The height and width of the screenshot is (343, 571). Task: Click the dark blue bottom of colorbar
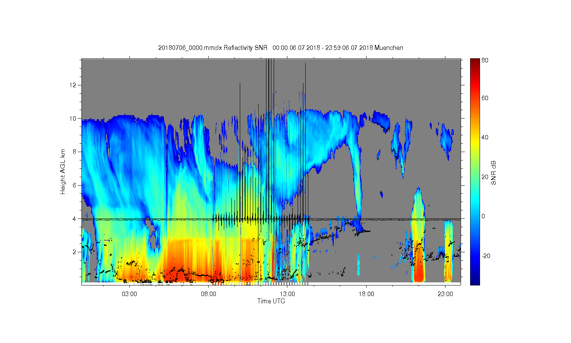475,280
